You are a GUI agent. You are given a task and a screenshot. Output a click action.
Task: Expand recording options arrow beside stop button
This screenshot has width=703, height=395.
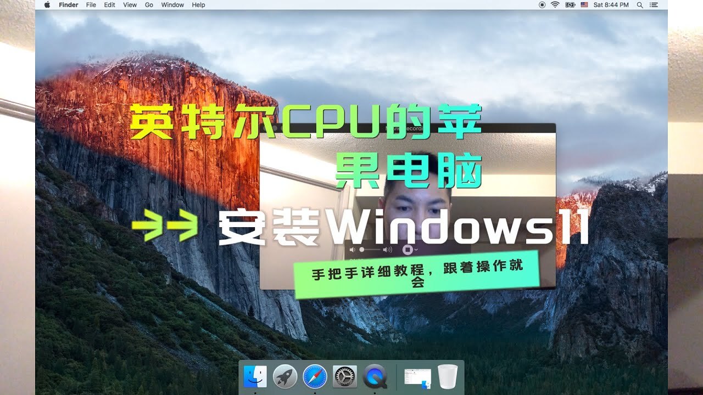(416, 250)
